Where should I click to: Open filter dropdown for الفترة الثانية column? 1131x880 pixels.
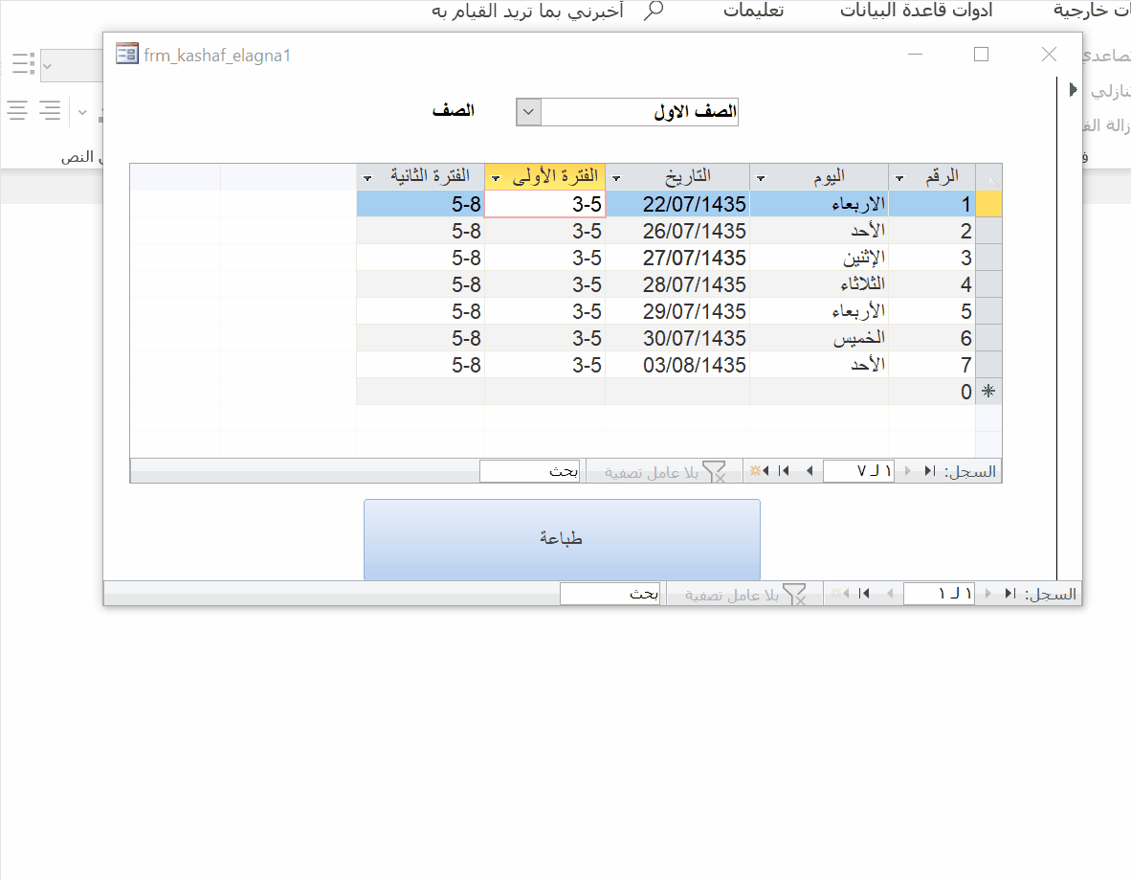coord(367,177)
